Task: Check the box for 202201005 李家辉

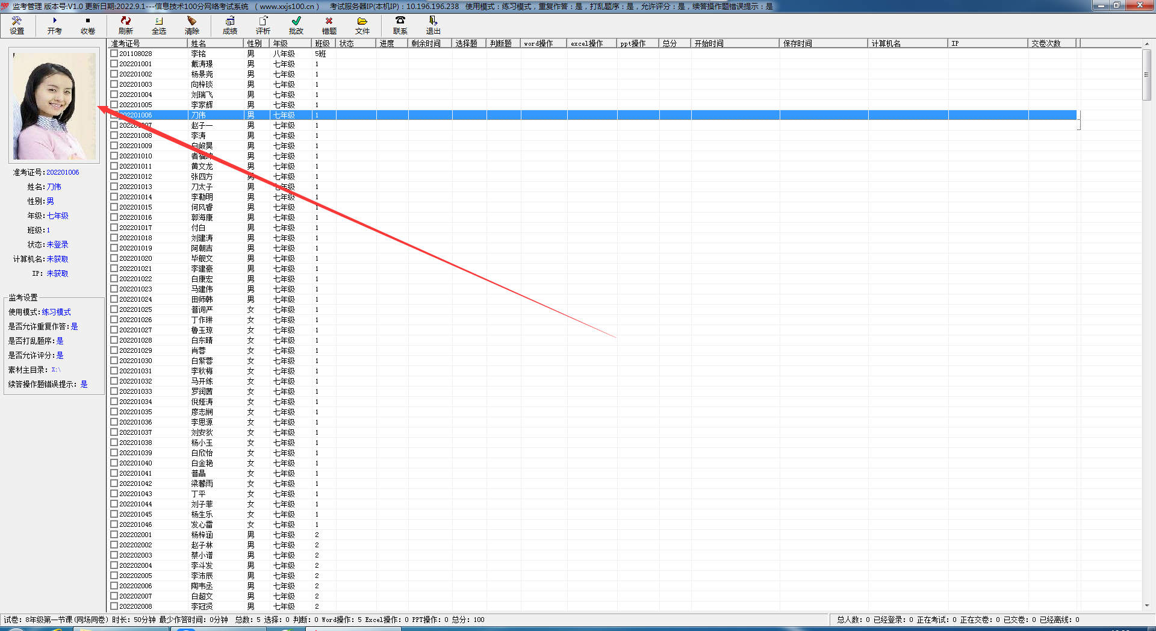Action: pyautogui.click(x=114, y=105)
